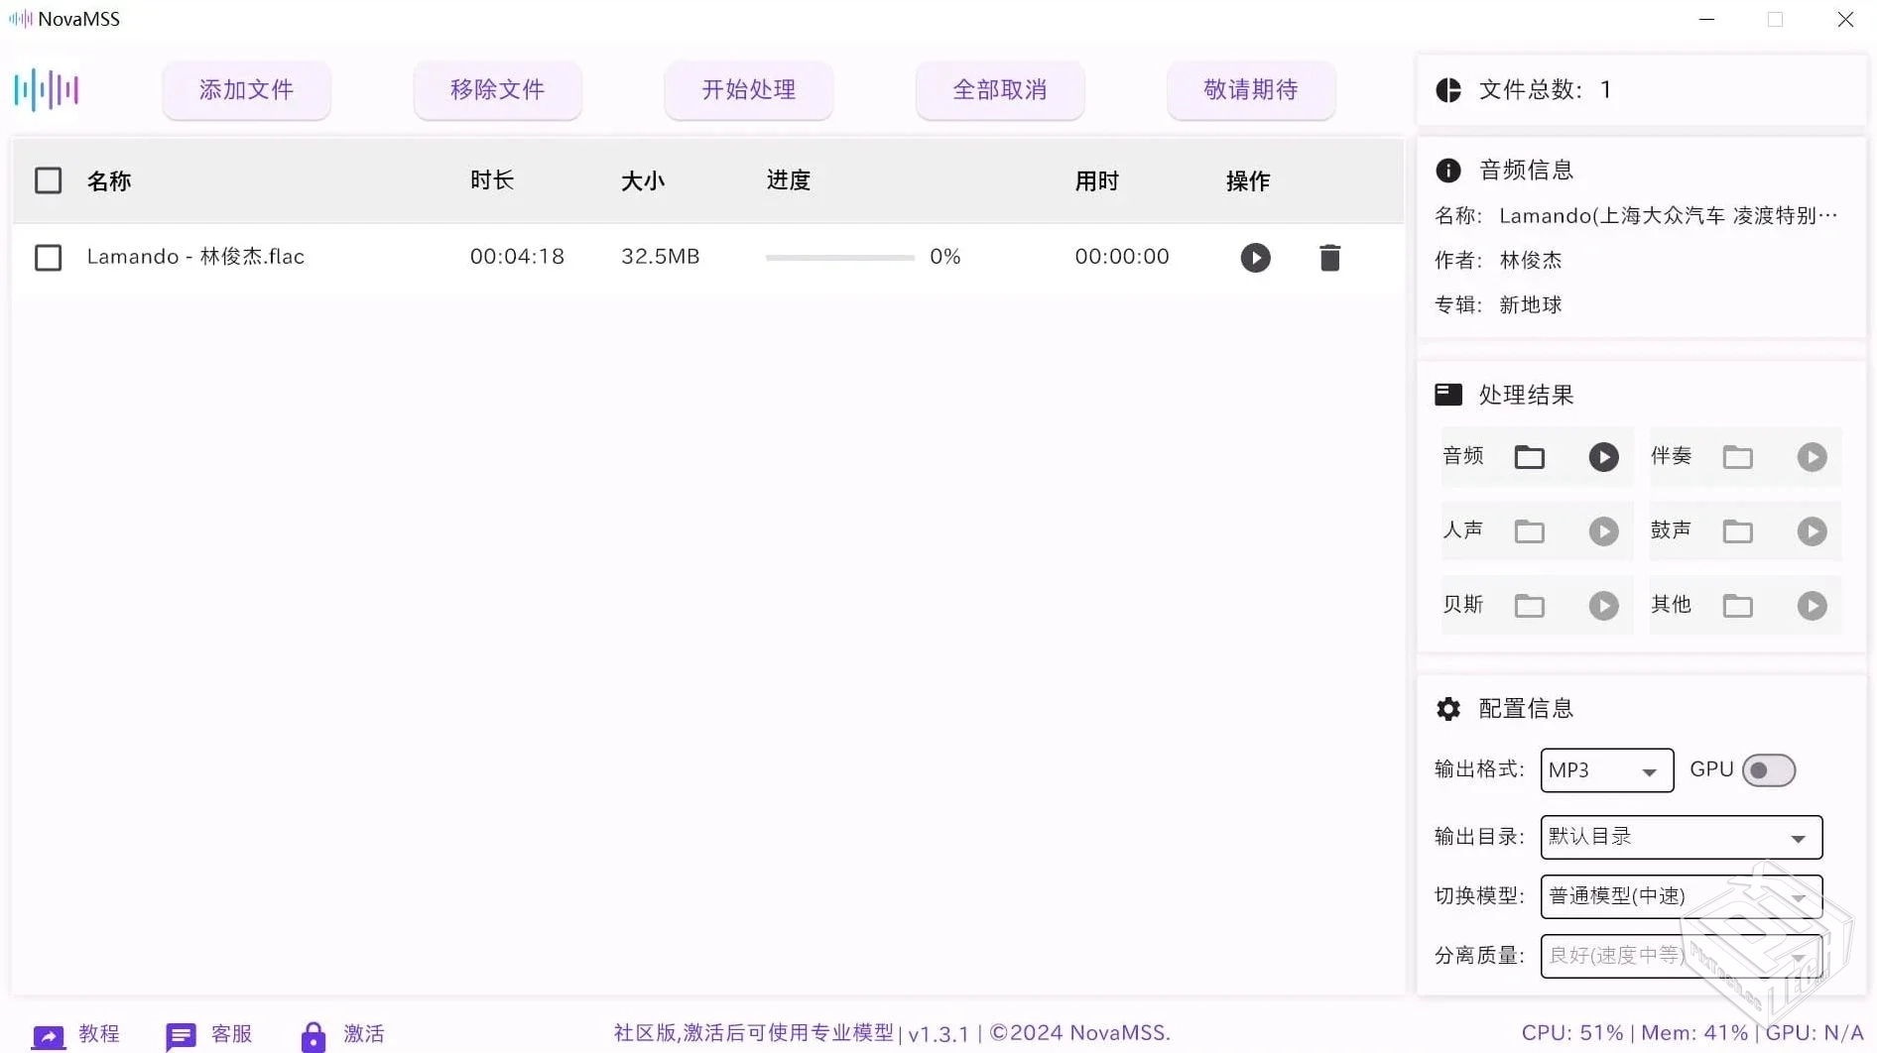Play the drums (鼓声) separation result
This screenshot has height=1053, width=1877.
1813,530
